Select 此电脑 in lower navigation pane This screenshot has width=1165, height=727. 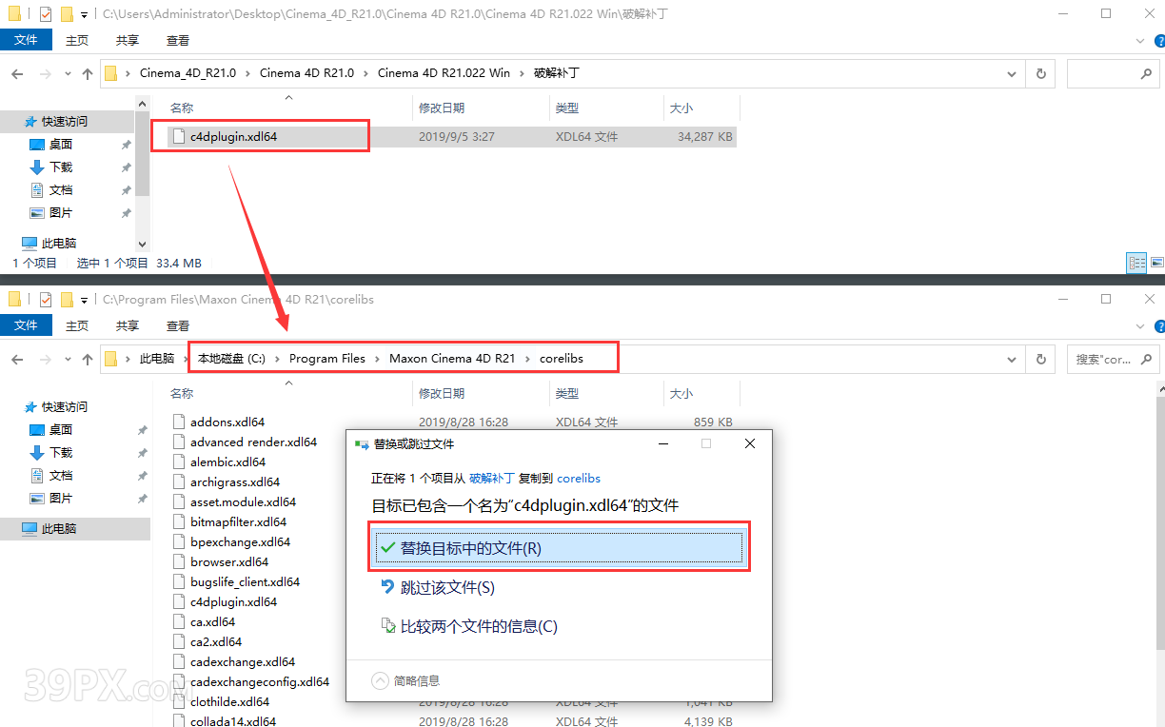(59, 528)
